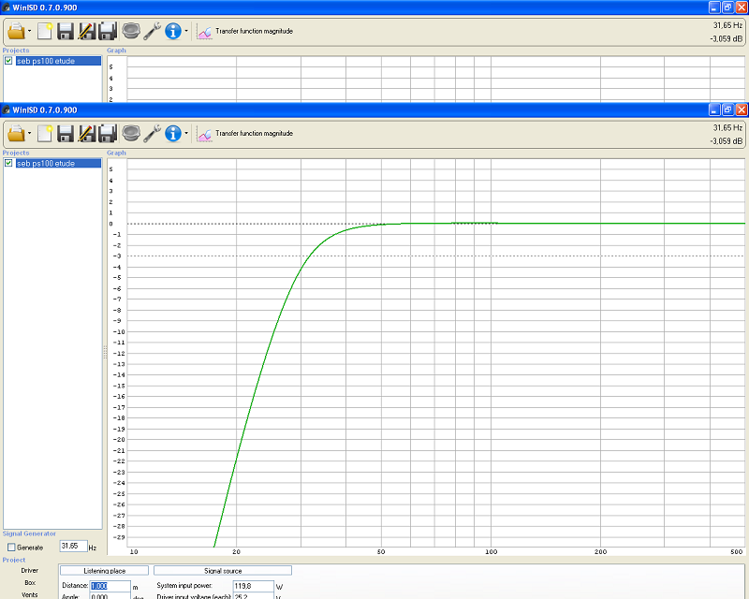
Task: Click the blue info icon in front window
Action: click(x=173, y=134)
